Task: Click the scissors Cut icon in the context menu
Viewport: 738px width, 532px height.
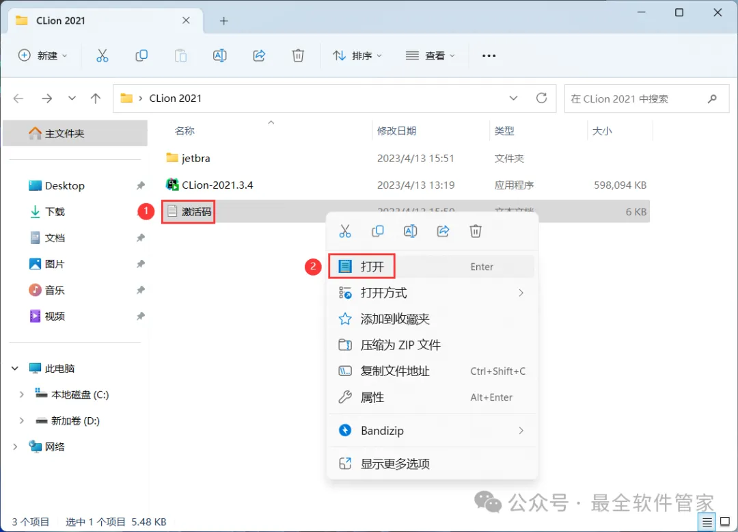Action: (345, 231)
